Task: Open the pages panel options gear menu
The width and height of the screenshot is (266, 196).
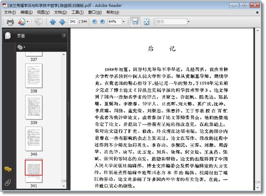Action: 21,47
